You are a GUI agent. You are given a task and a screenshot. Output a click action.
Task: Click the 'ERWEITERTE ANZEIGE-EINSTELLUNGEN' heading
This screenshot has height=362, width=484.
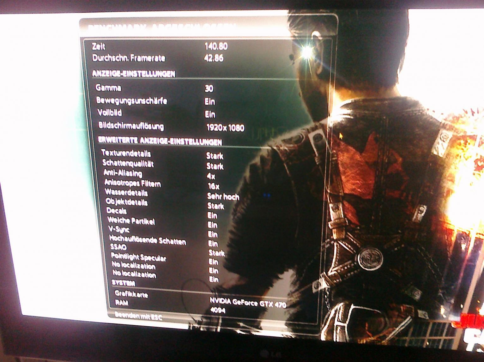160,141
